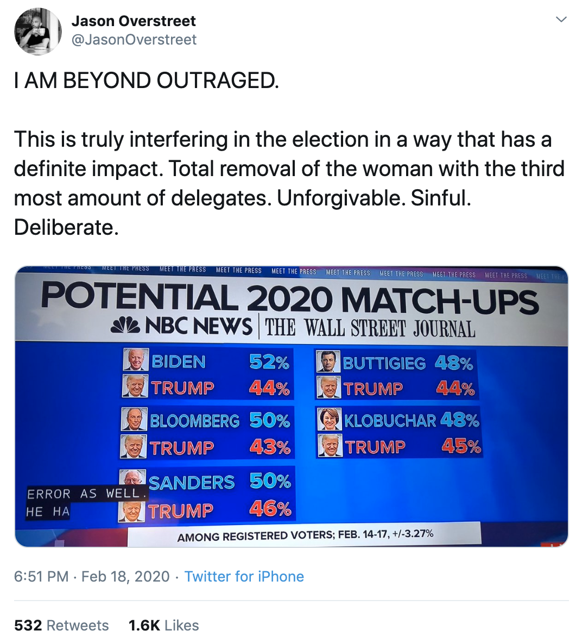Click the NBC peacock logo in image
Viewport: 582px width, 637px height.
[125, 326]
